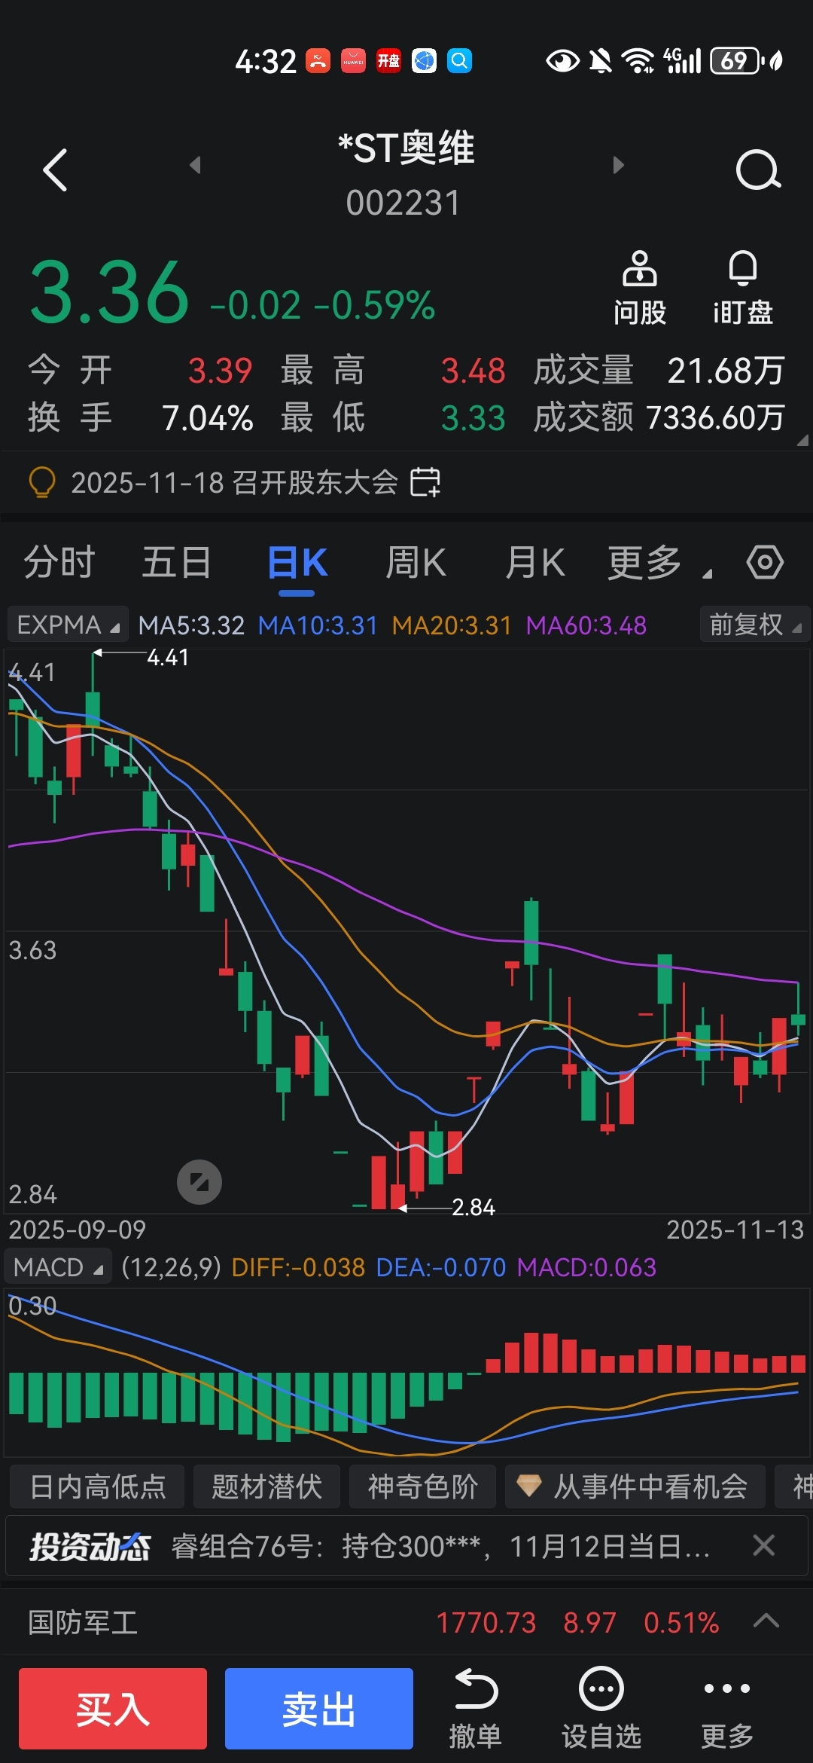Expand quote details corner triangle
813x1763 pixels.
802,440
